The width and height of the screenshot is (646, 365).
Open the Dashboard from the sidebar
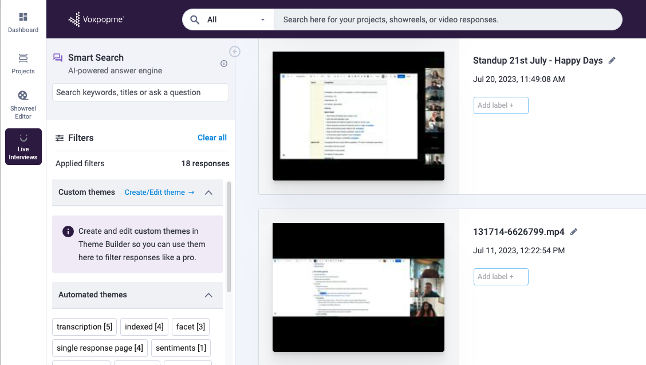[x=23, y=22]
